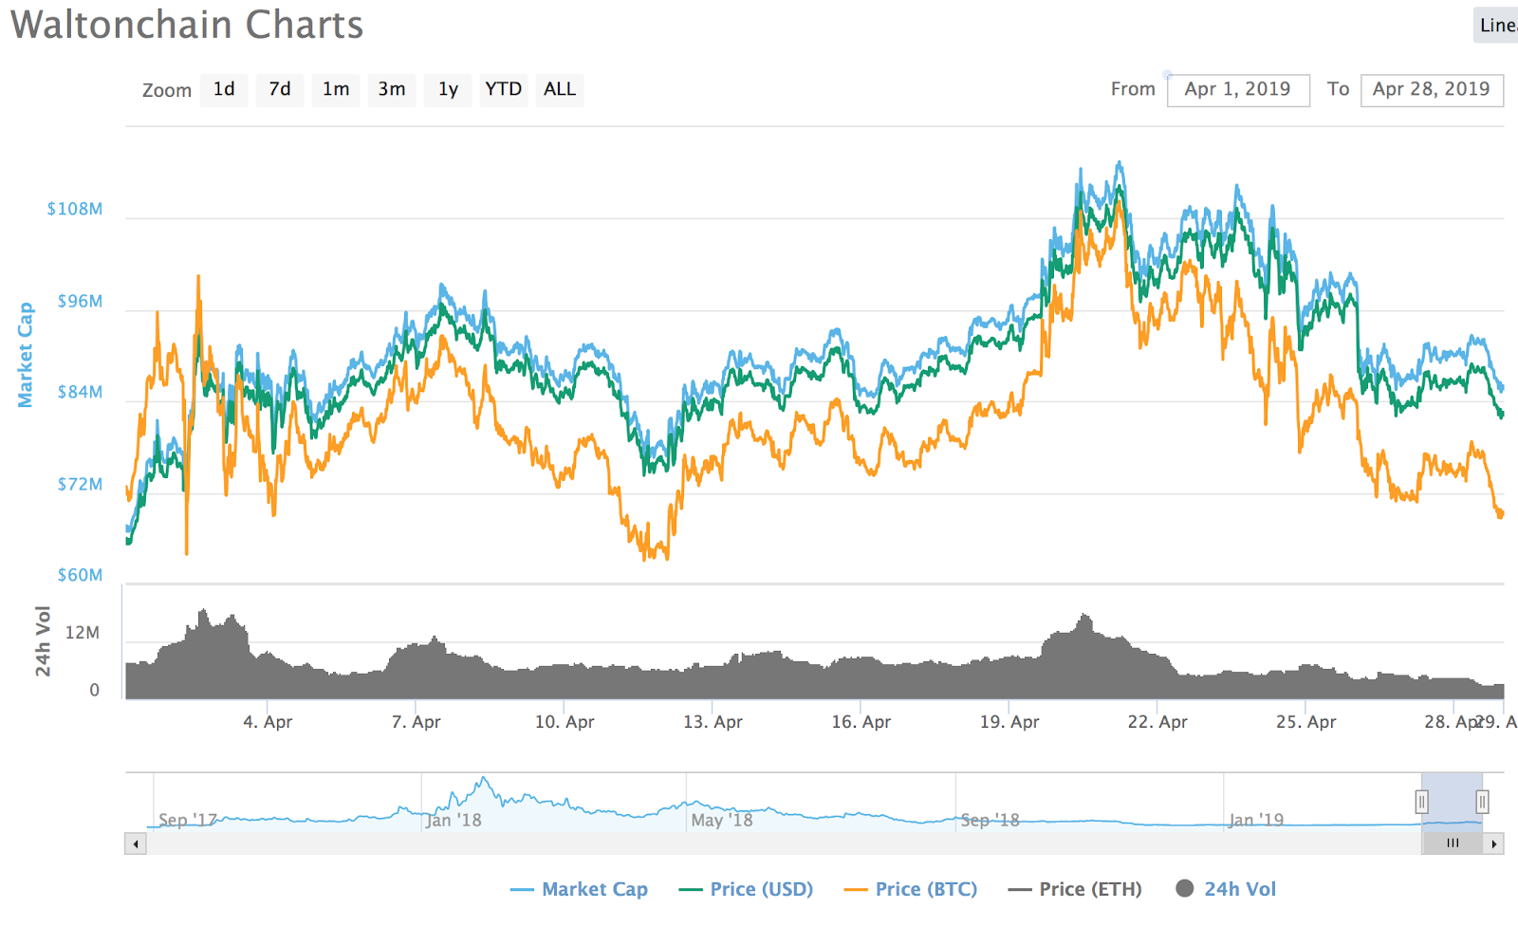The height and width of the screenshot is (926, 1518).
Task: Click the Waltonchain Charts heading
Action: tap(187, 25)
